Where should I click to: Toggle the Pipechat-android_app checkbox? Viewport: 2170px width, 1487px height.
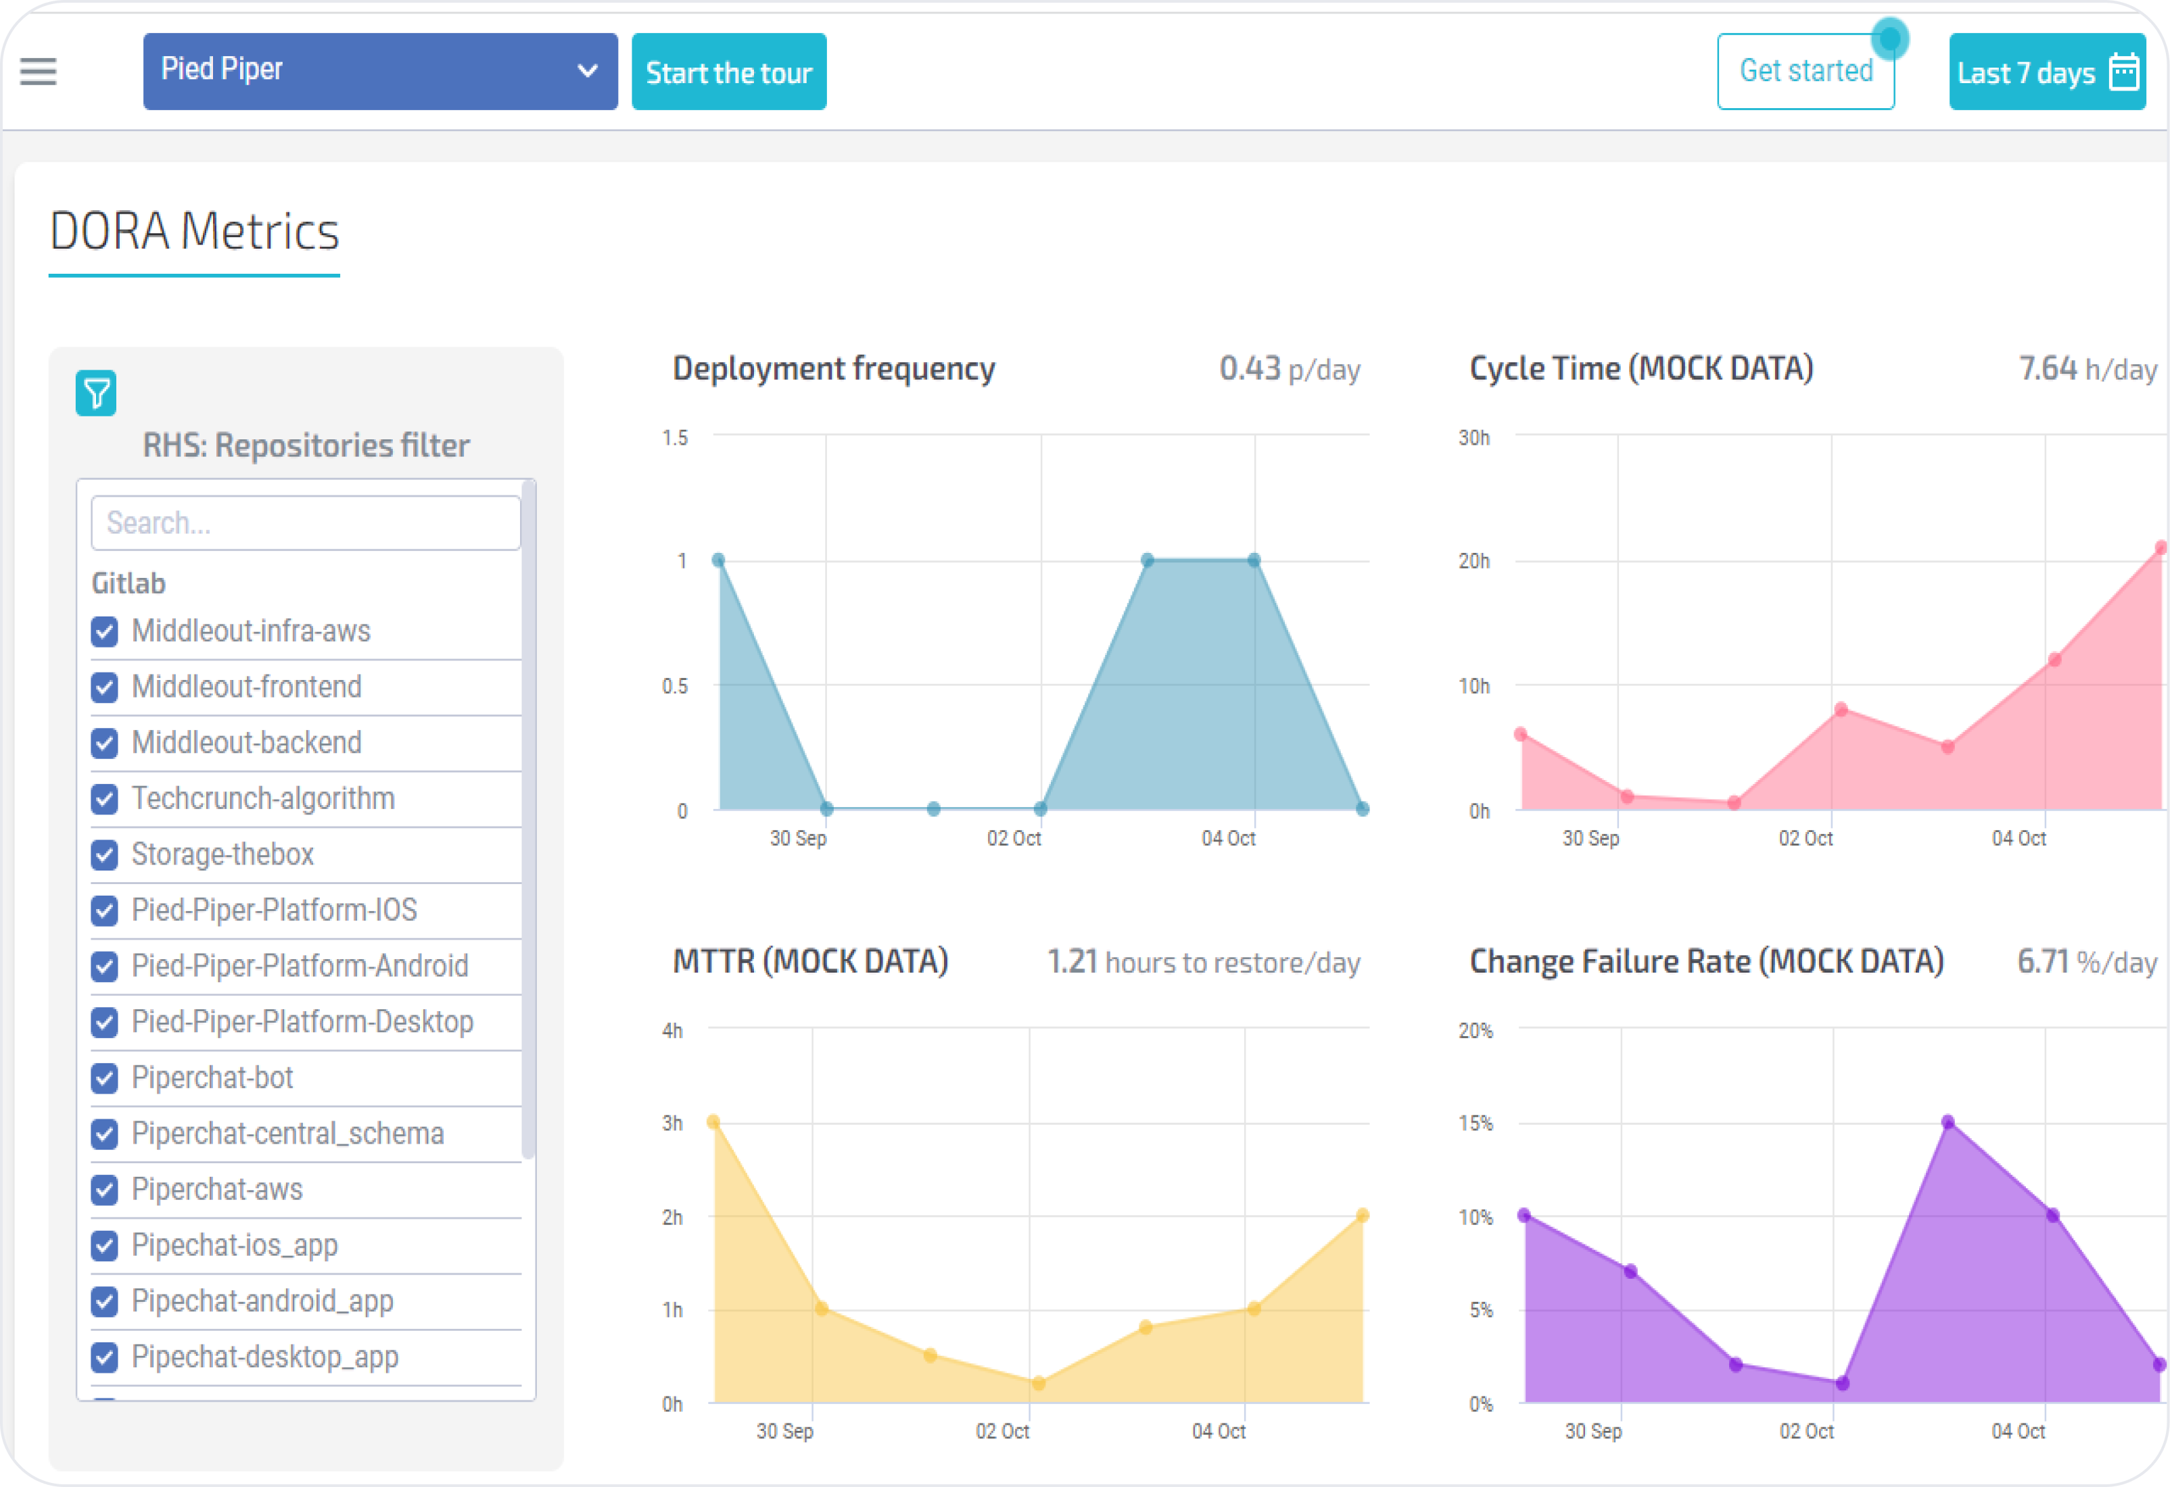[105, 1302]
